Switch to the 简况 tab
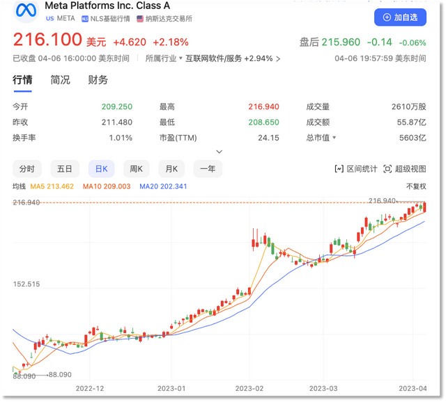Screen dimensions: 446x402 60,80
